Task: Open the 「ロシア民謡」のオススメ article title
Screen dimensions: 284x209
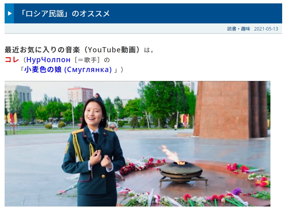Action: click(64, 14)
